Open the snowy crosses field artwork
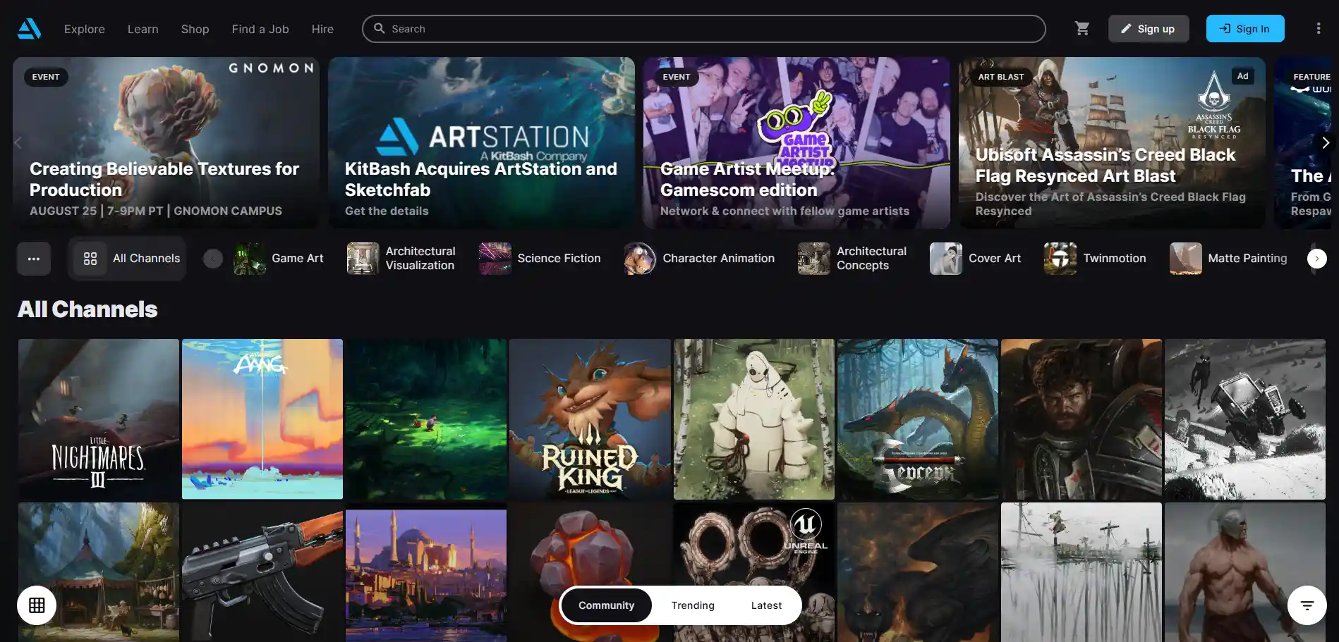 click(1081, 572)
